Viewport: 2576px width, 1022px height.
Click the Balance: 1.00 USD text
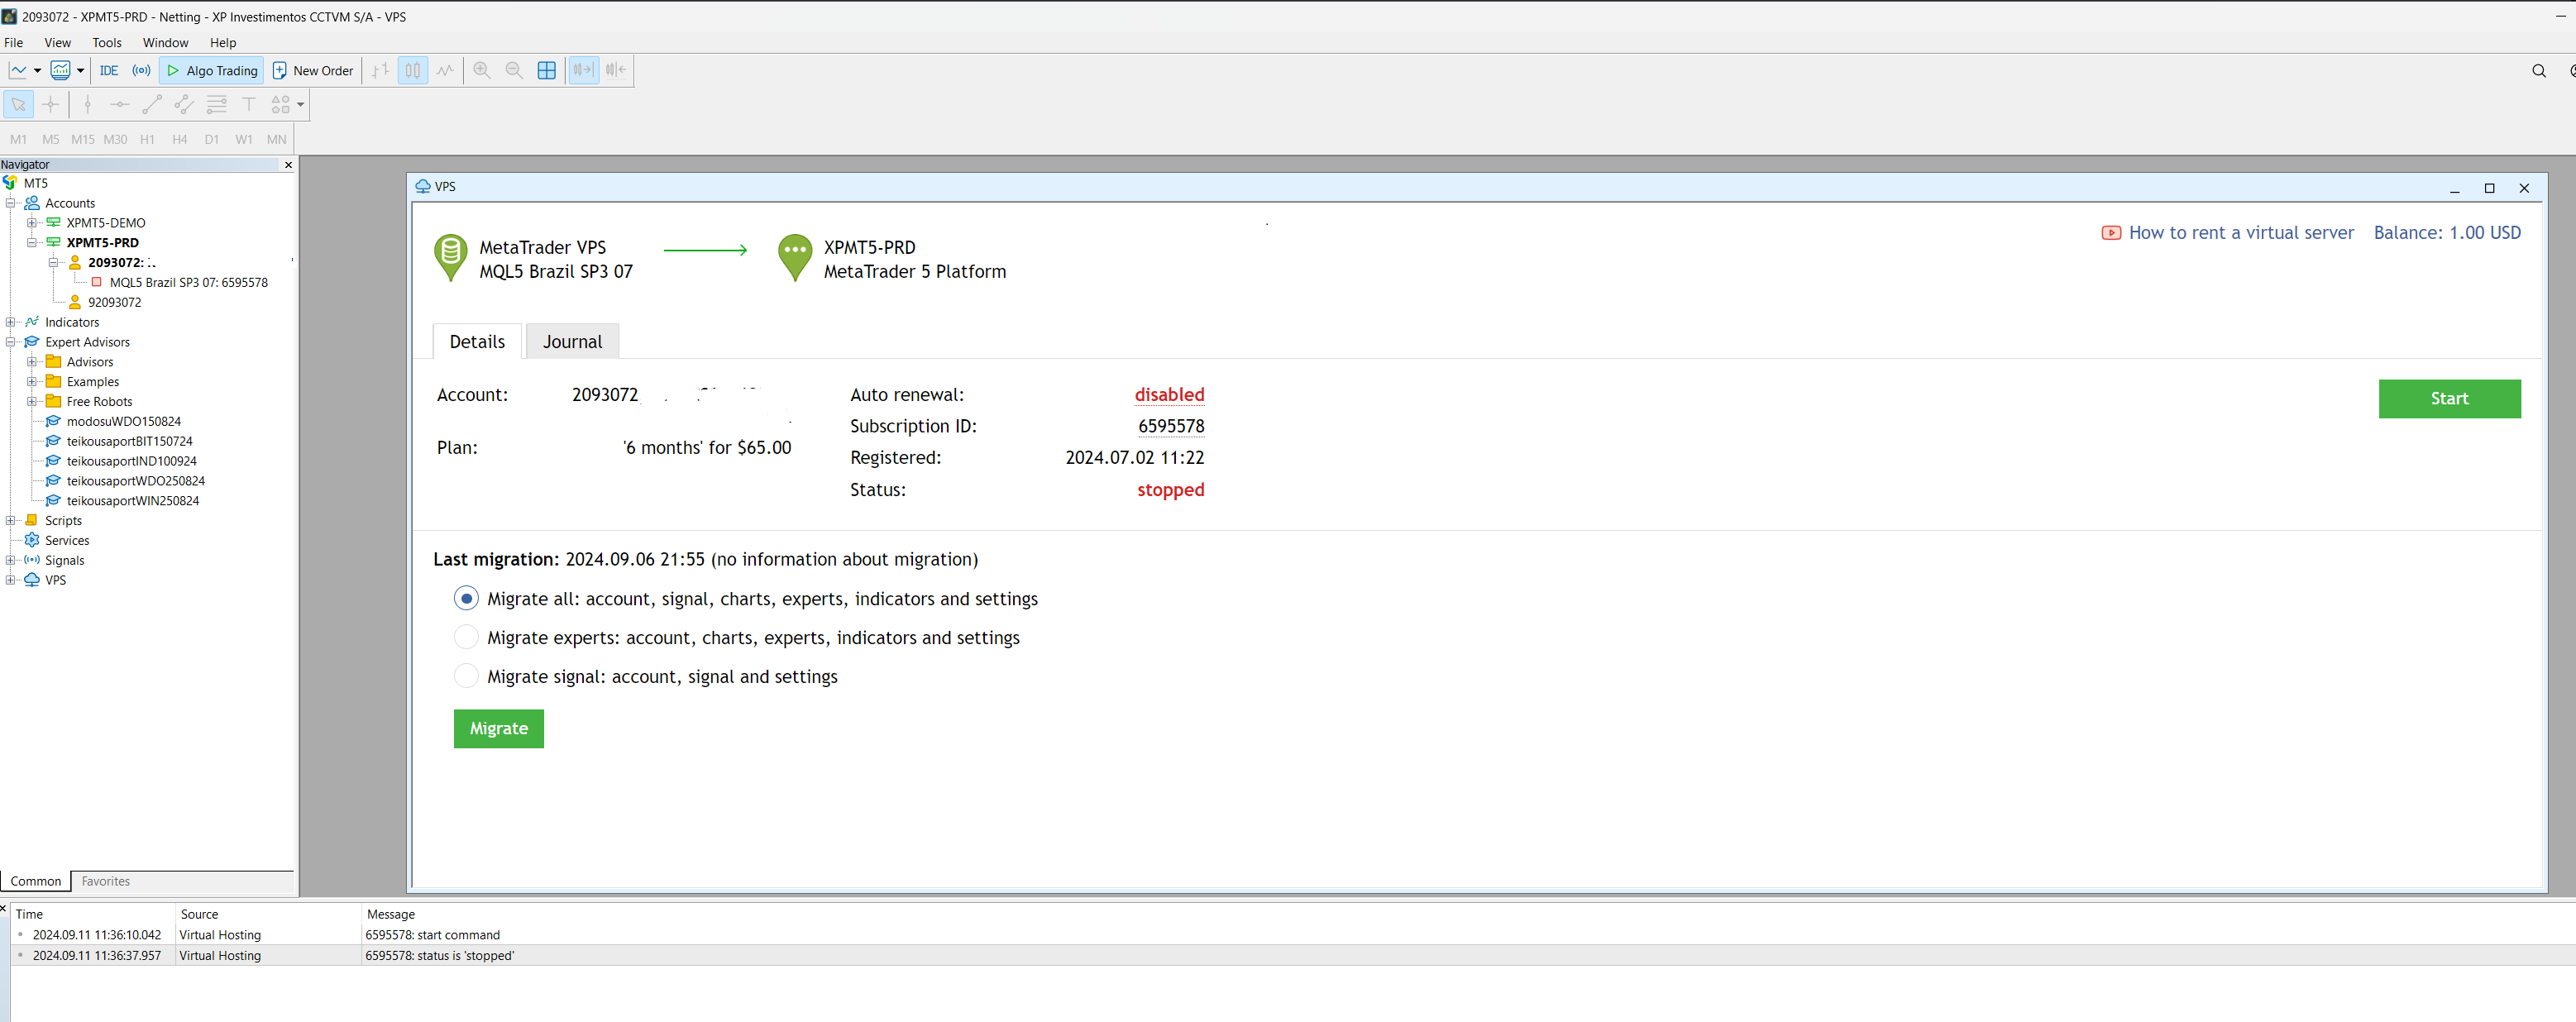click(2447, 232)
